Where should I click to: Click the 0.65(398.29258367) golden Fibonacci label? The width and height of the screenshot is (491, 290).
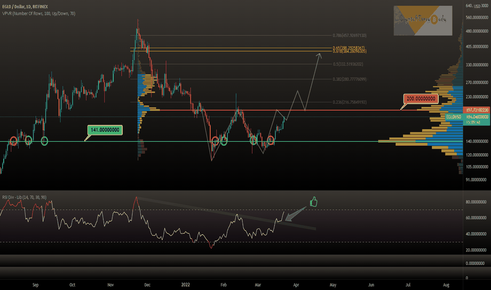[349, 48]
